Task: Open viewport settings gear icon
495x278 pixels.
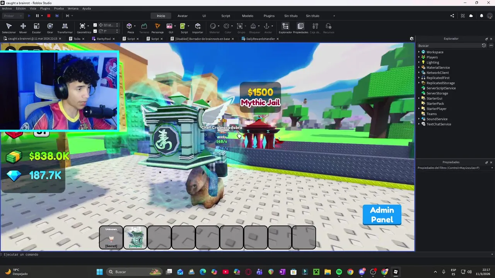Action: pyautogui.click(x=411, y=39)
